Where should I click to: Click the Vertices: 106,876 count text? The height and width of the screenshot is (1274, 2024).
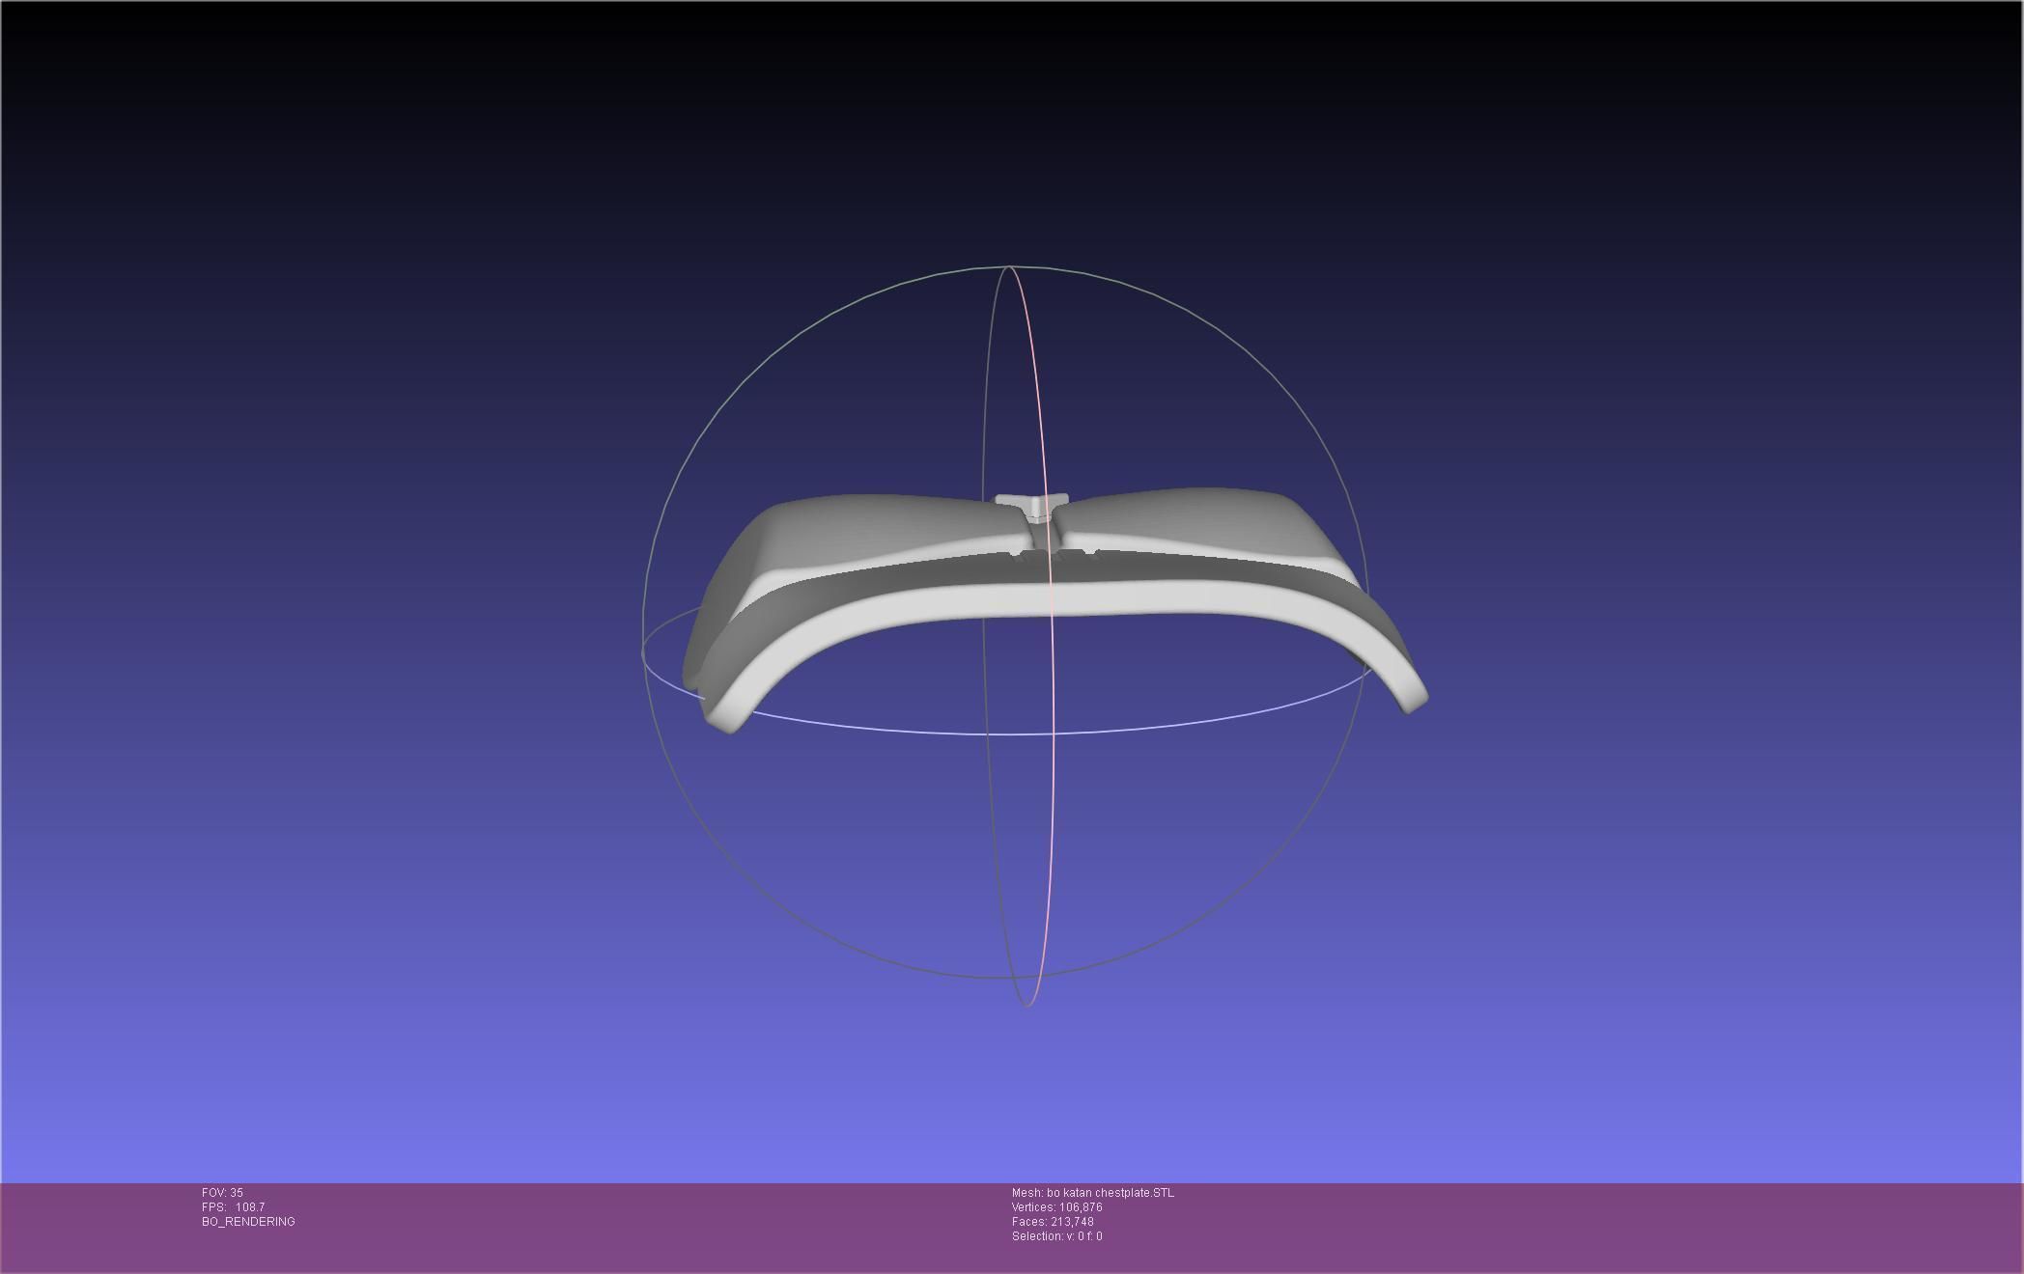1056,1207
